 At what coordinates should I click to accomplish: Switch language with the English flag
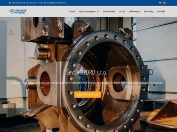click(x=164, y=3)
